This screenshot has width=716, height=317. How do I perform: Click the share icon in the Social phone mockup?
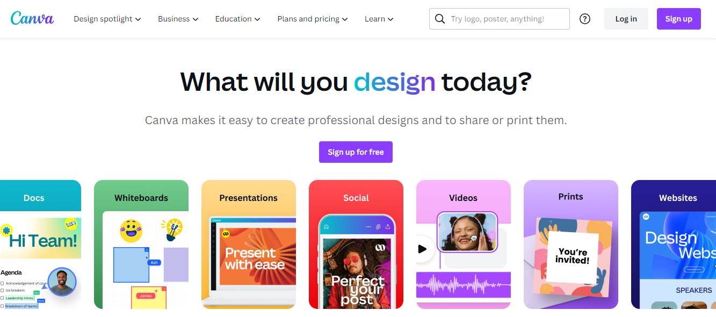(388, 227)
